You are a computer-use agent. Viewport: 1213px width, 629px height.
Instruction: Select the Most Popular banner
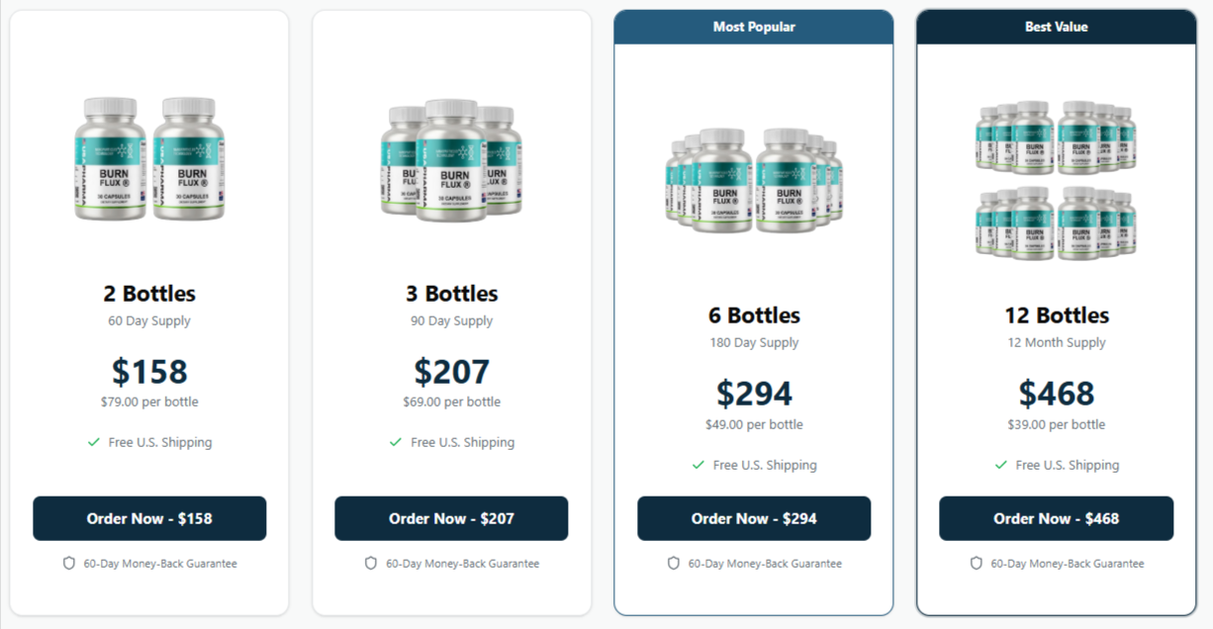coord(754,27)
